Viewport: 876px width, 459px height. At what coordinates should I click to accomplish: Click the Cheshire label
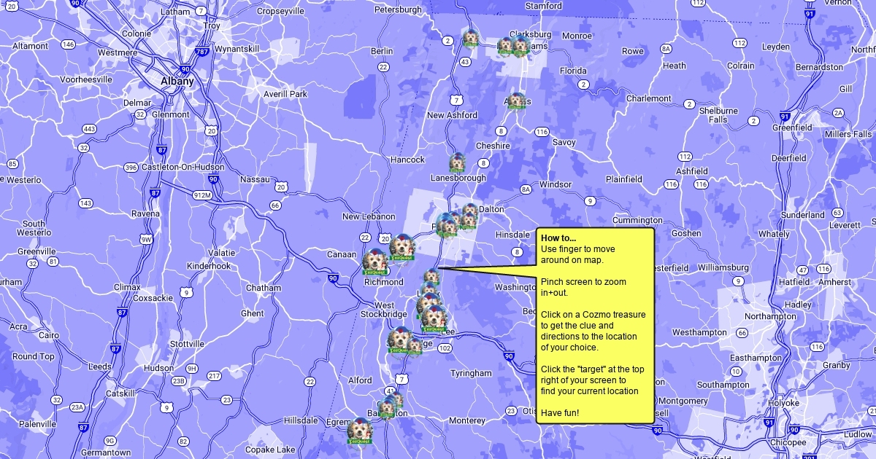click(x=493, y=146)
